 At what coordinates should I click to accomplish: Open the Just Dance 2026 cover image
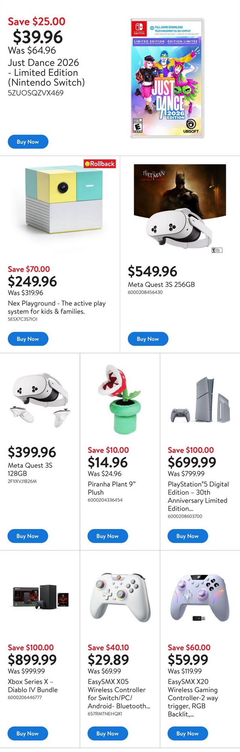click(x=167, y=78)
